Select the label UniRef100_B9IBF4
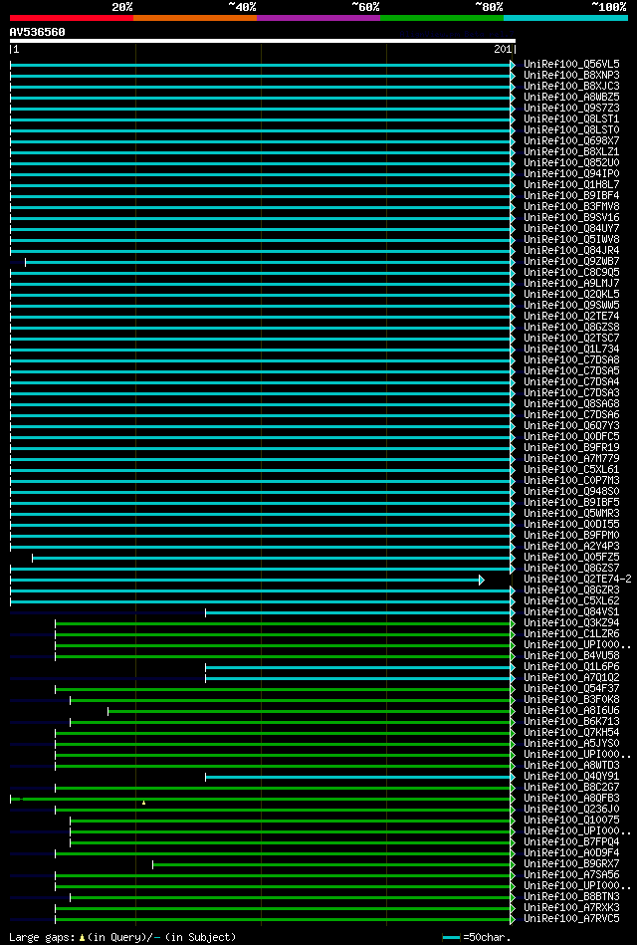Viewport: 637px width, 945px height. 572,195
